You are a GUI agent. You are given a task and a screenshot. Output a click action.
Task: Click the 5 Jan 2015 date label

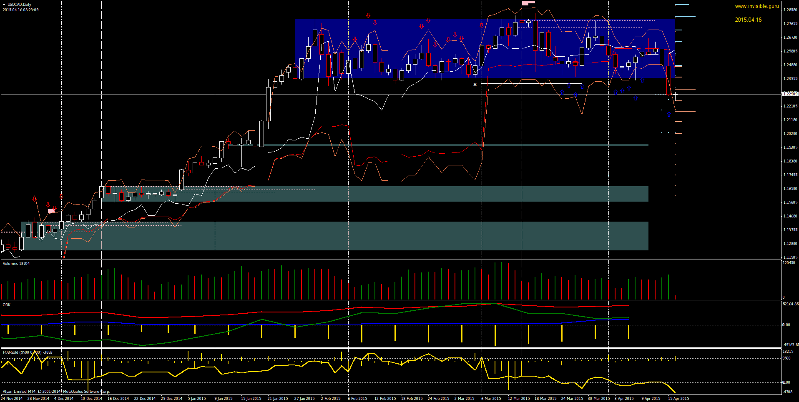197,399
